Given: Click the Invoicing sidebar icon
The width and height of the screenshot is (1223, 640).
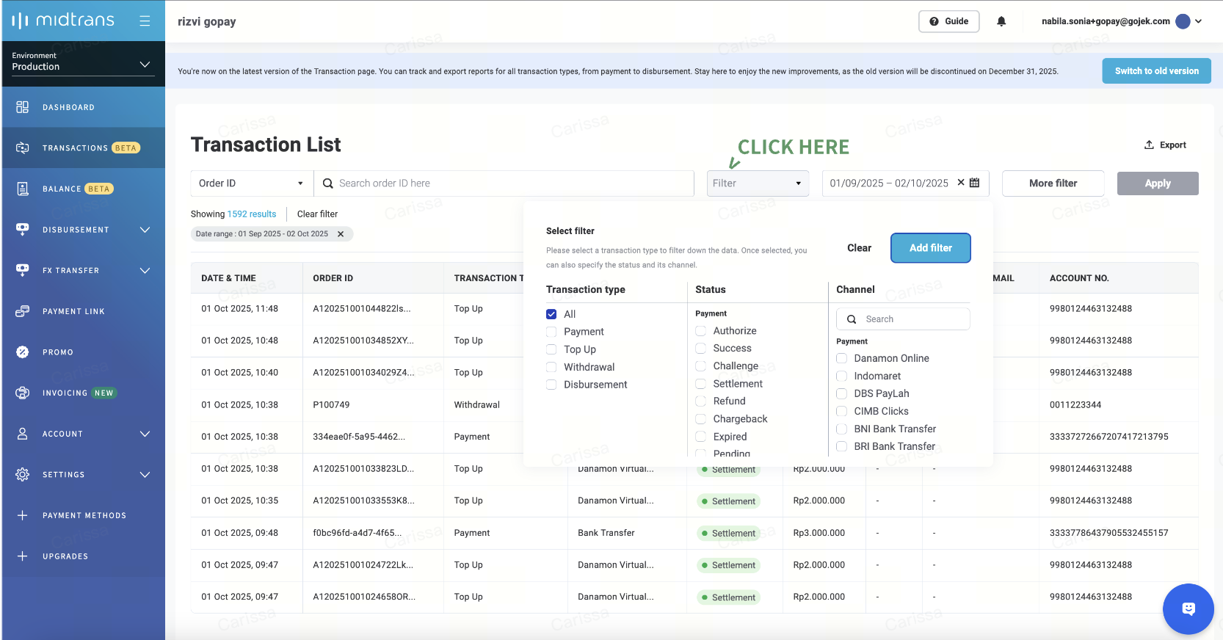Looking at the screenshot, I should pyautogui.click(x=23, y=393).
